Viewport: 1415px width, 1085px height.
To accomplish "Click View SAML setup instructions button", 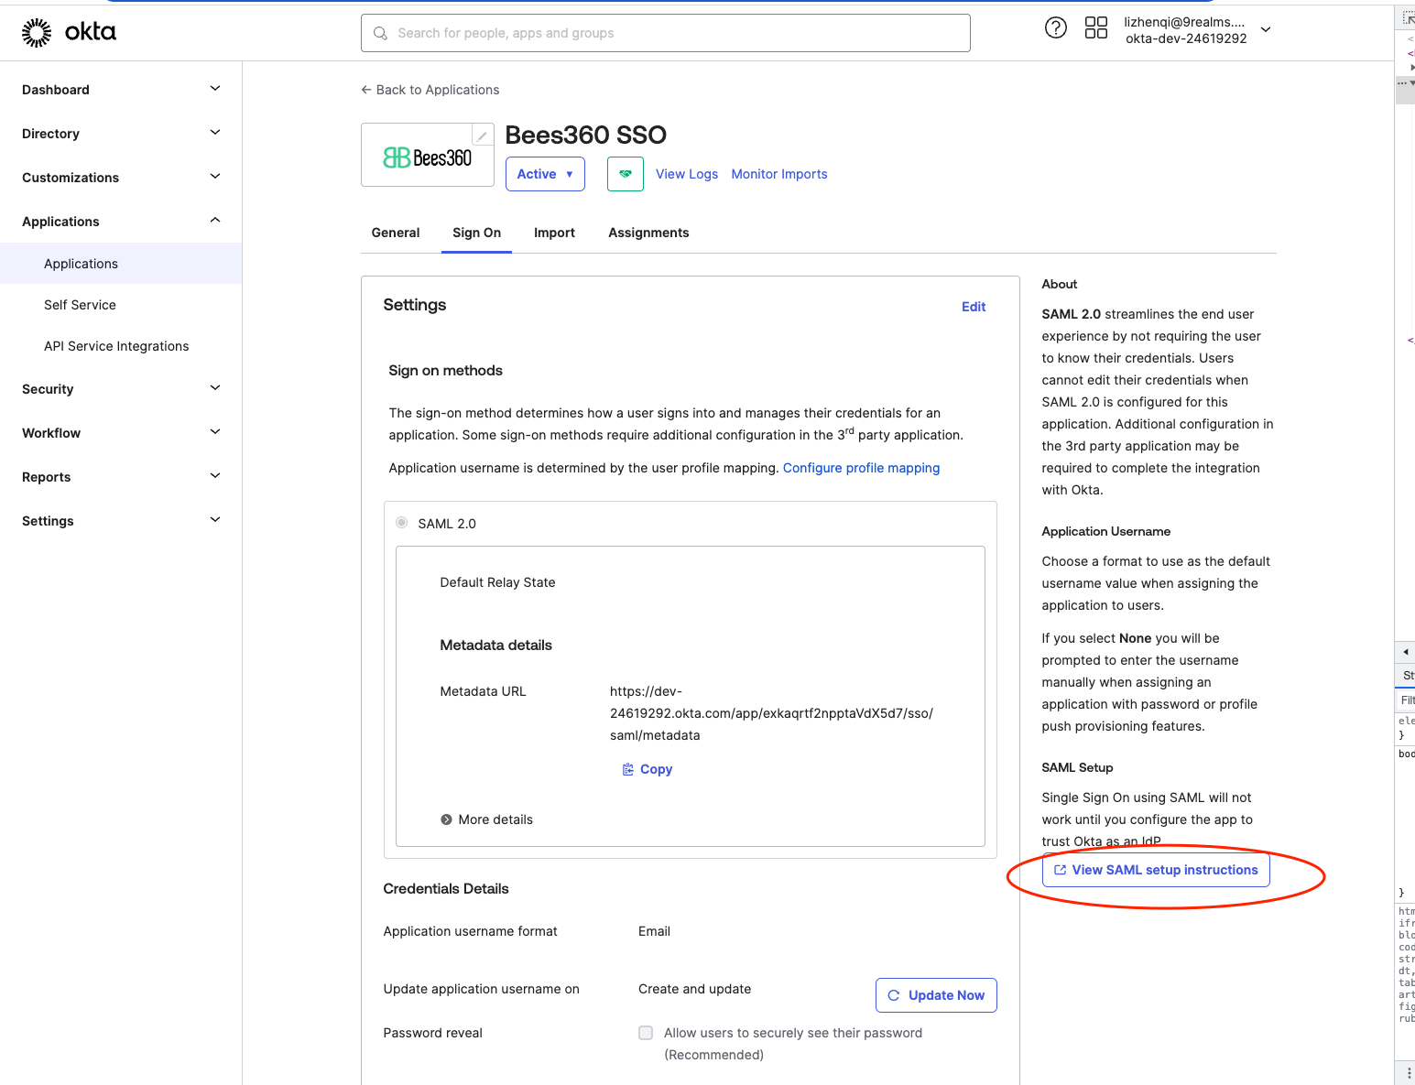I will click(1156, 870).
